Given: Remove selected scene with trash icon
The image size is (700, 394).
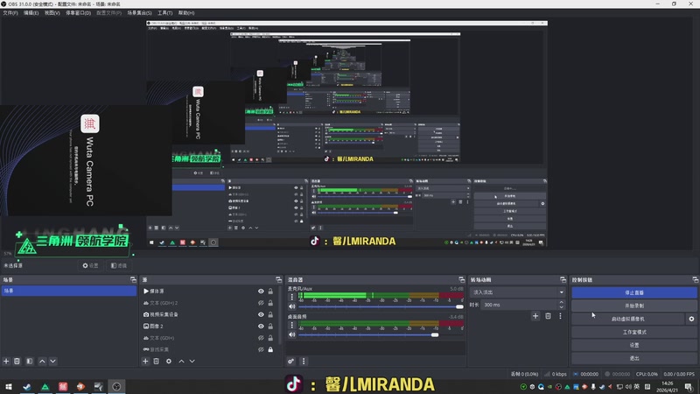Looking at the screenshot, I should tap(17, 361).
